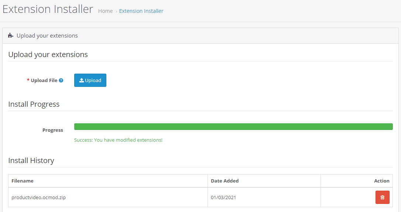Open the Extension Installer breadcrumb link

[x=141, y=11]
